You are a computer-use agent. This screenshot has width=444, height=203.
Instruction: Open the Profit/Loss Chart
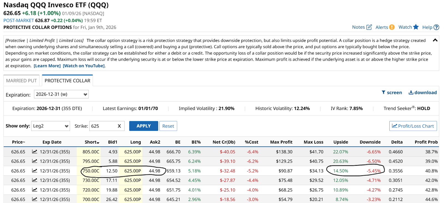(x=413, y=126)
